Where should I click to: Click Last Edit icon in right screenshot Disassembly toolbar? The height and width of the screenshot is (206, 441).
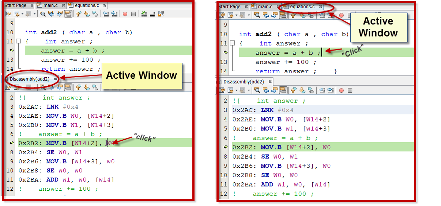tap(222, 90)
